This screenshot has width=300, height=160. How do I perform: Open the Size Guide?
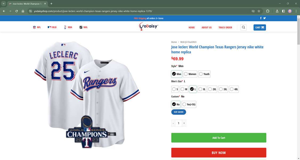coord(179,112)
